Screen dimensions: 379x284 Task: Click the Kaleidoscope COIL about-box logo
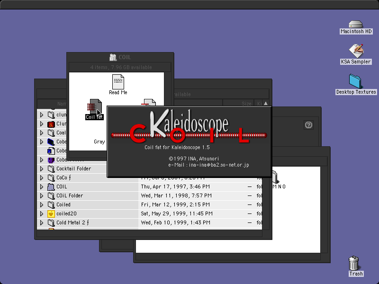[189, 126]
